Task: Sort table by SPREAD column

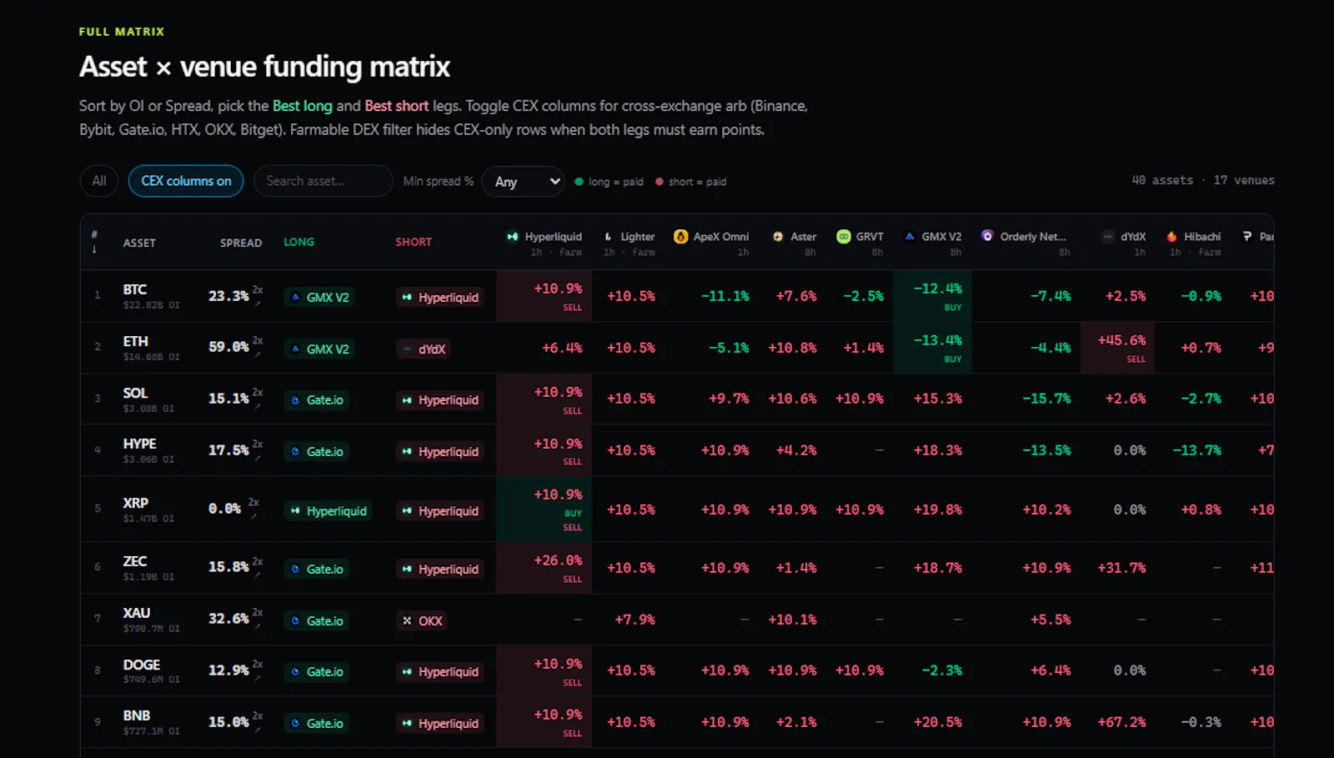Action: (241, 243)
